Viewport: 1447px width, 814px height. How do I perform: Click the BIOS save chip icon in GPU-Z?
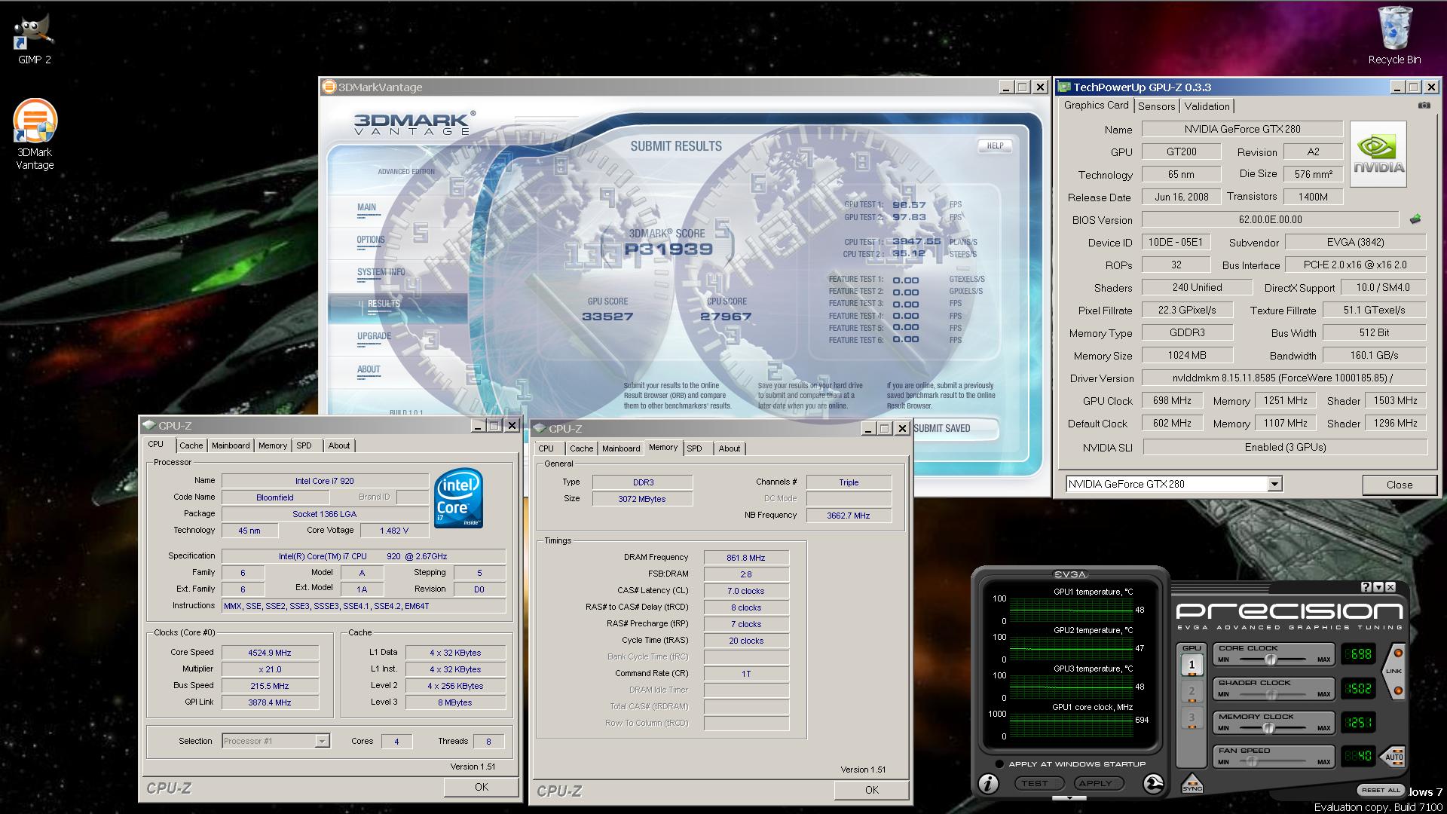click(1415, 219)
